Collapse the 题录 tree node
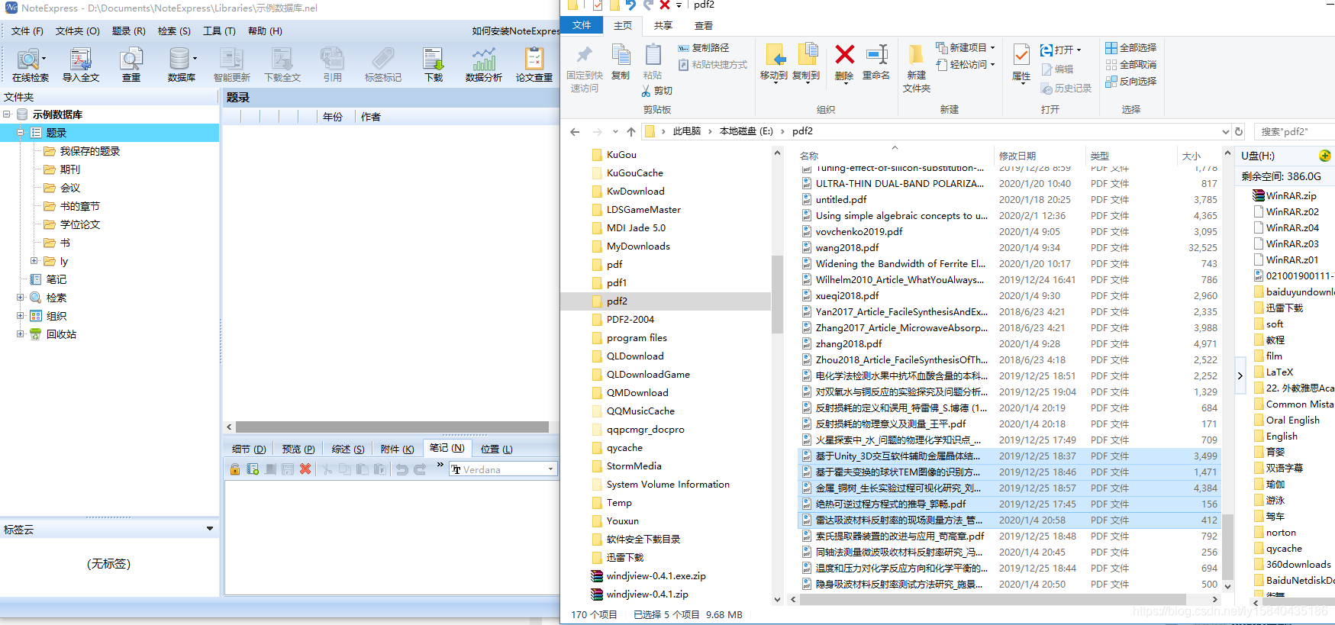This screenshot has width=1335, height=625. click(20, 133)
